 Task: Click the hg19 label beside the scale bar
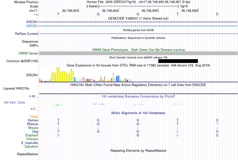pos(184,6)
